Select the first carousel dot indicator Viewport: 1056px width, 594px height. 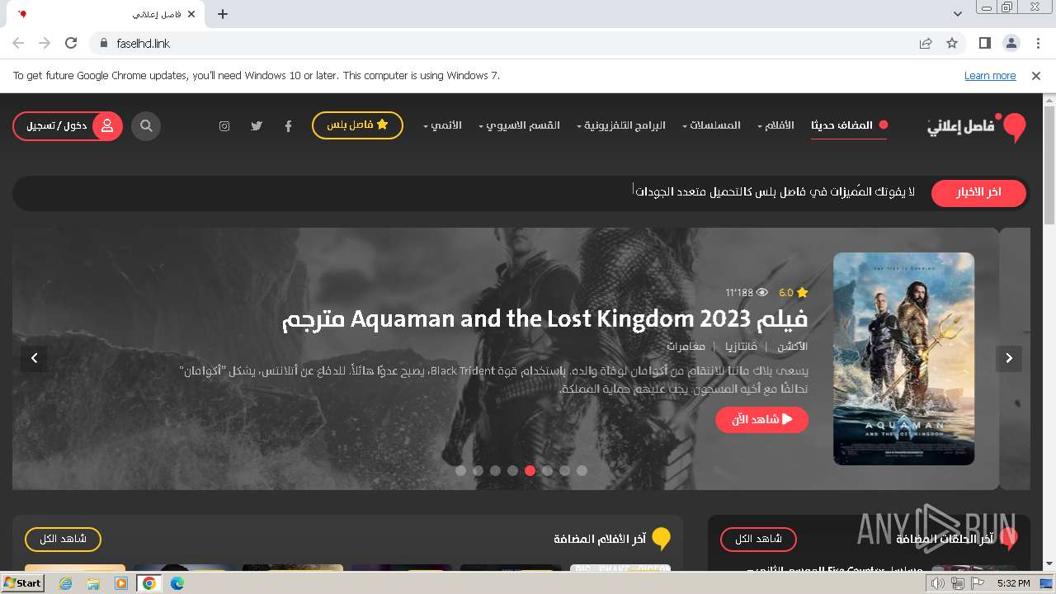tap(460, 470)
